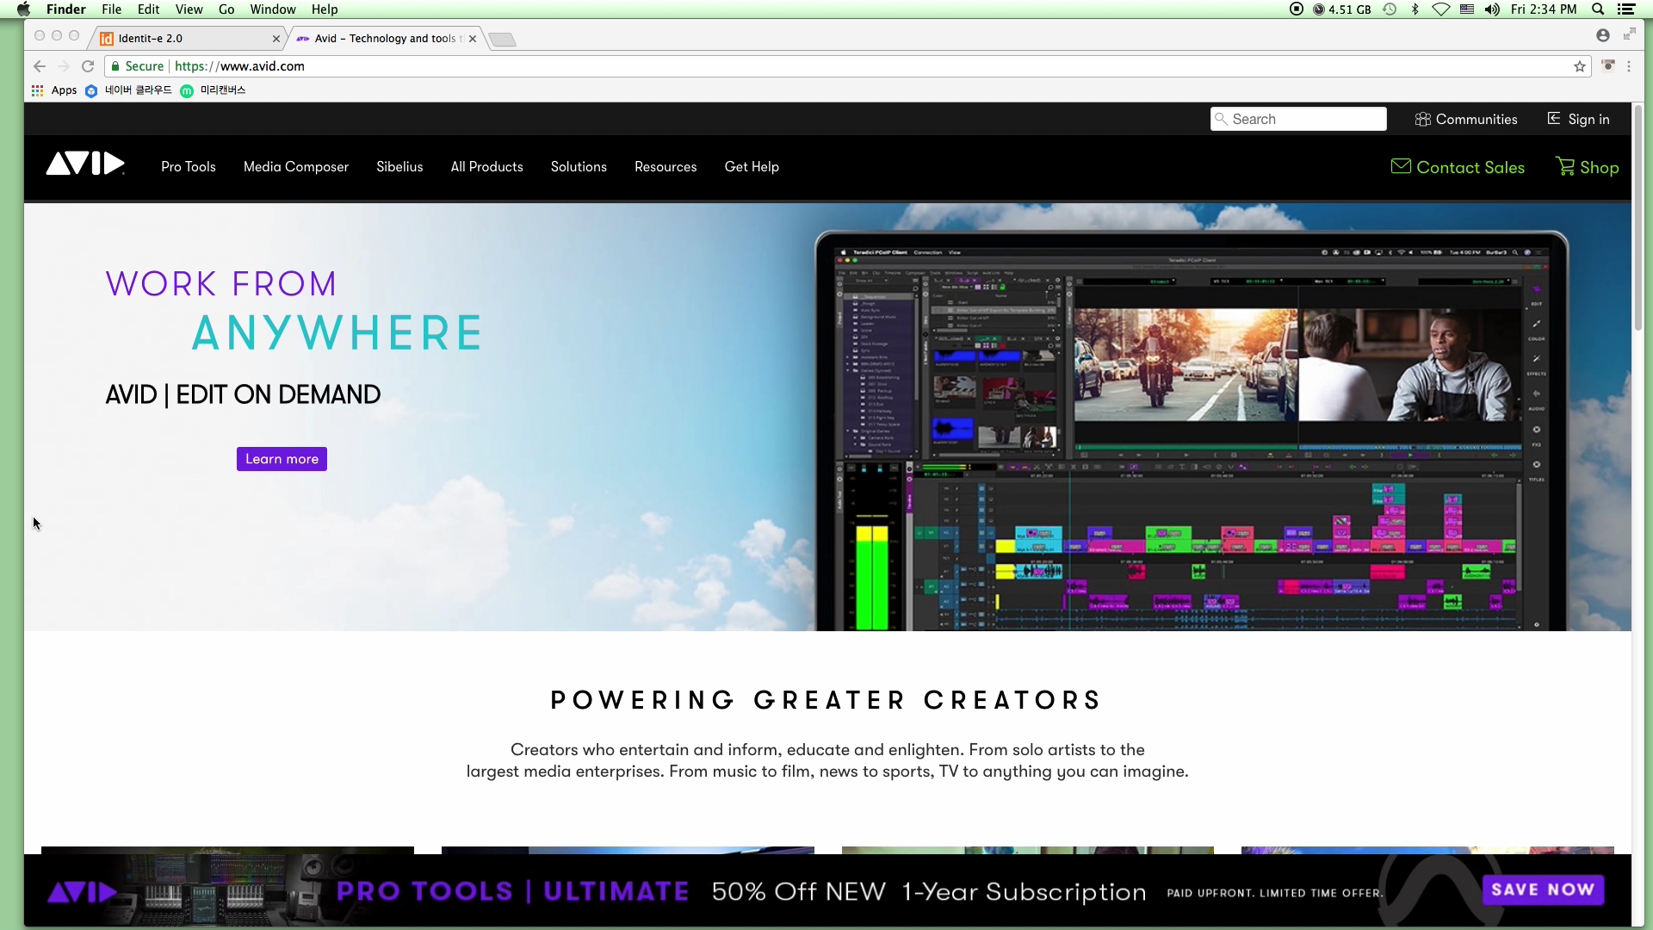Open the Sibelius menu
Image resolution: width=1653 pixels, height=930 pixels.
tap(399, 167)
